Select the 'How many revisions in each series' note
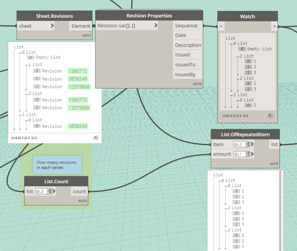The image size is (297, 251). pos(57,165)
